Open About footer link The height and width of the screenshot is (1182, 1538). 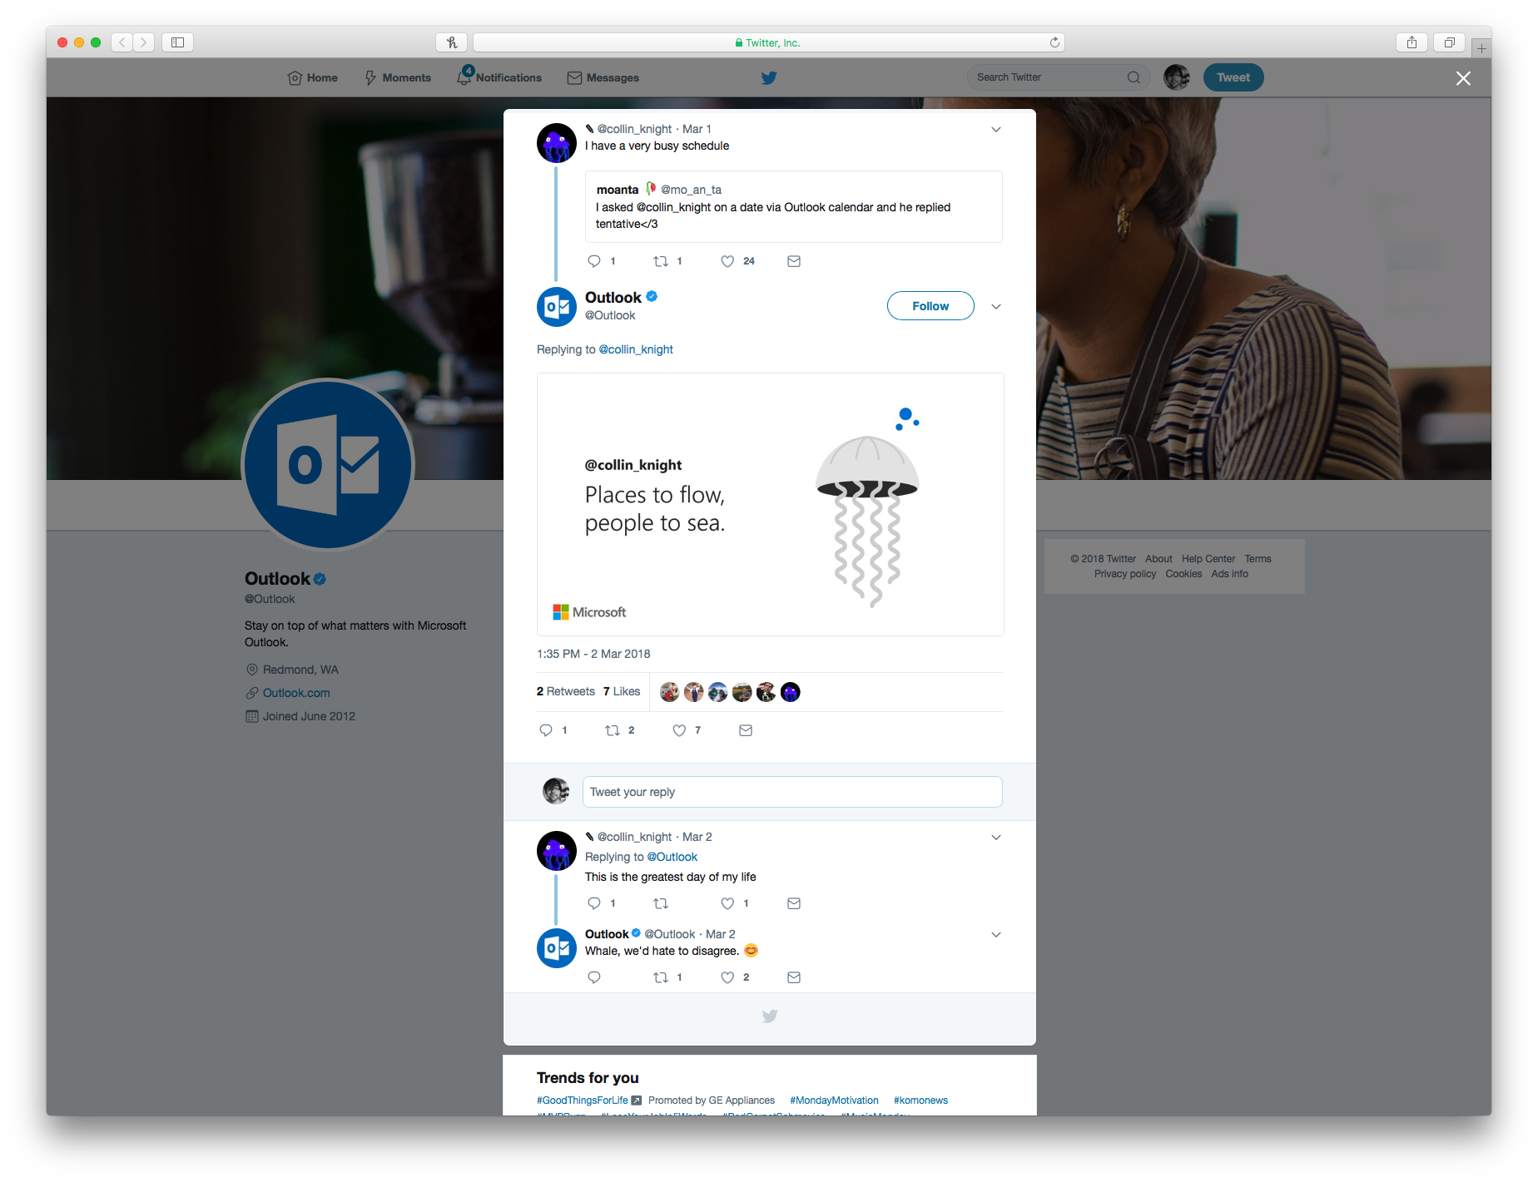(1158, 559)
